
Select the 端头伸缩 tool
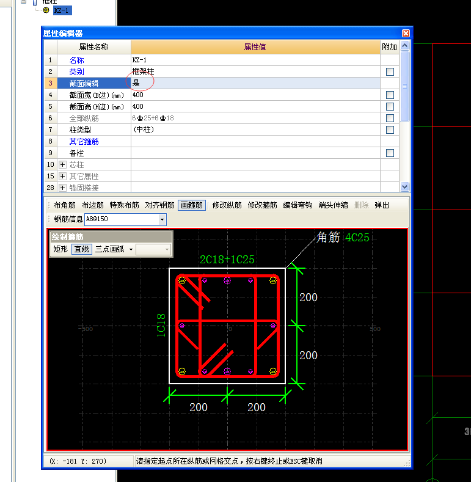[x=333, y=205]
